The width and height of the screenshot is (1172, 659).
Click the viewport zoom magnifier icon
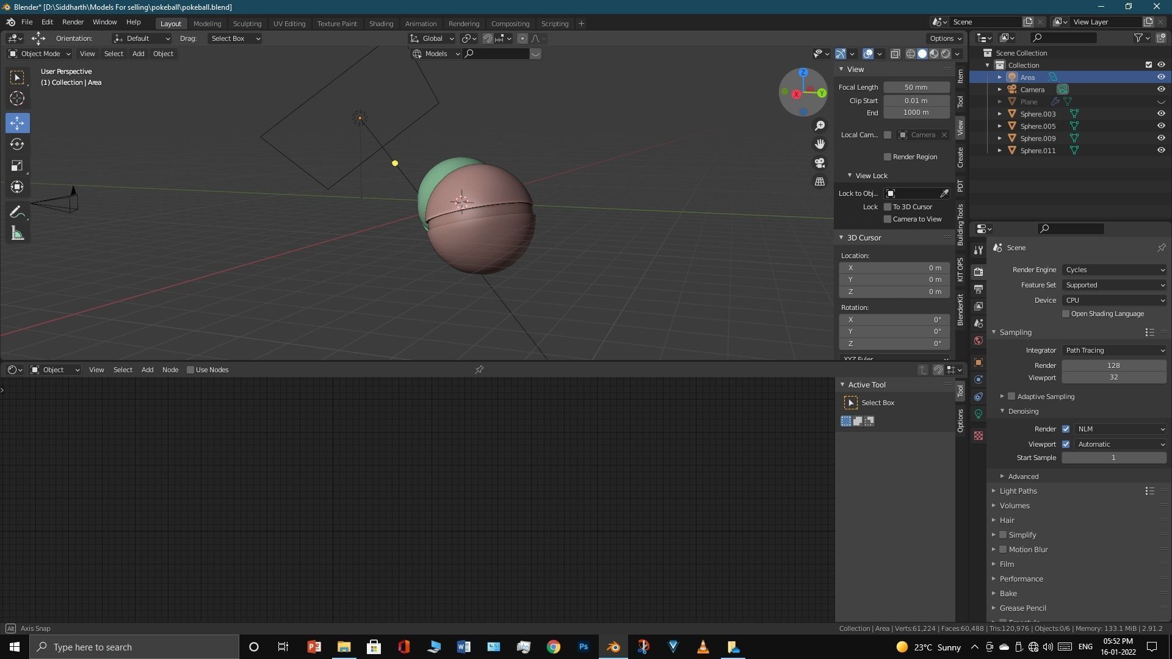tap(820, 126)
